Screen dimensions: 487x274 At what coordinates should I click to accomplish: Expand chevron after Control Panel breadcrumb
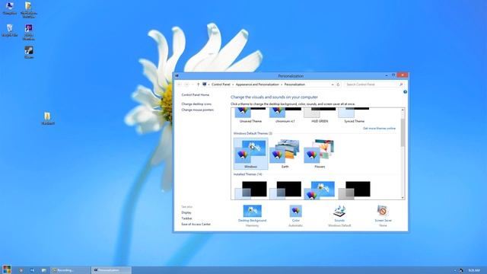coord(233,84)
